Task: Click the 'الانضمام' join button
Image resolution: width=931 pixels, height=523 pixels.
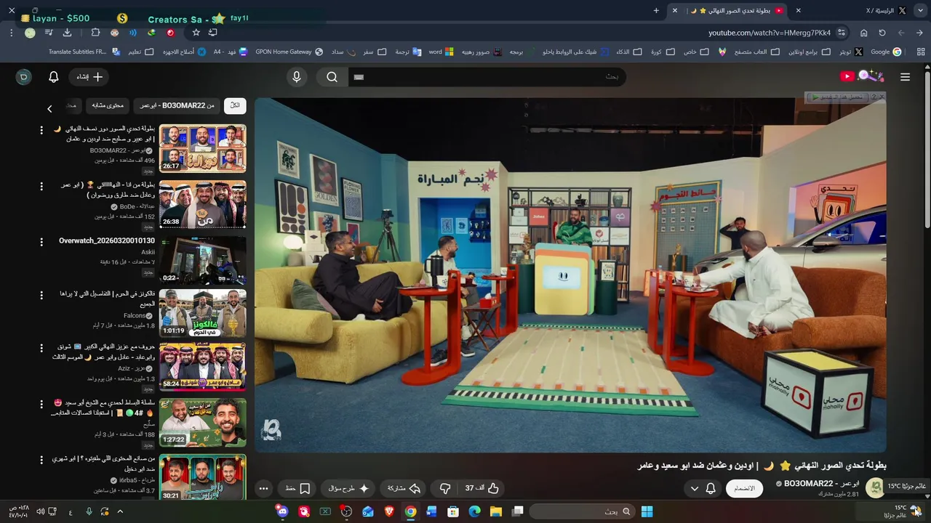Action: pyautogui.click(x=744, y=488)
